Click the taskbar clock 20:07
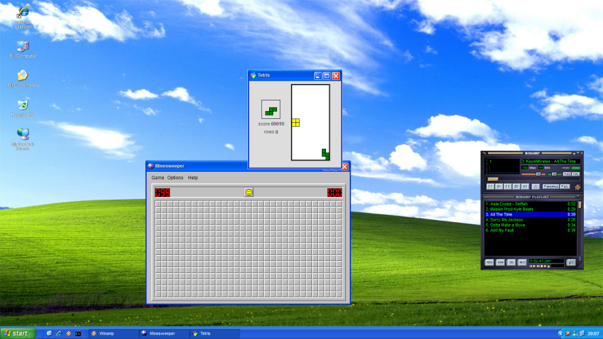Screen dimensions: 603x339 [x=593, y=334]
